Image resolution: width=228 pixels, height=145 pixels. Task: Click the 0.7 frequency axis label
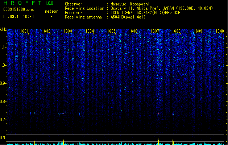3,120
